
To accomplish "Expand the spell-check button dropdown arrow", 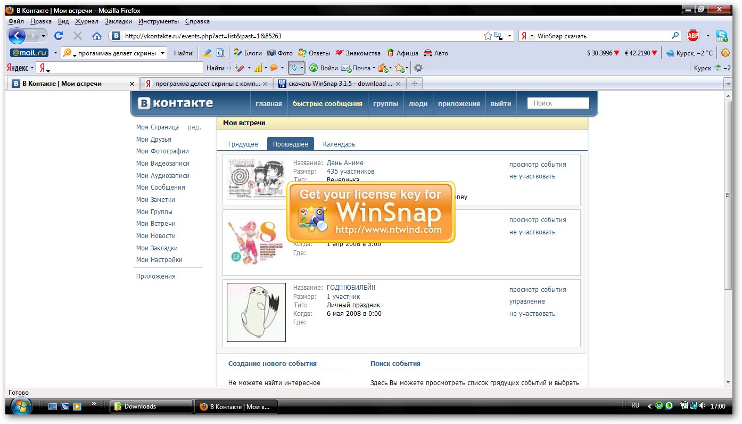I will 302,68.
